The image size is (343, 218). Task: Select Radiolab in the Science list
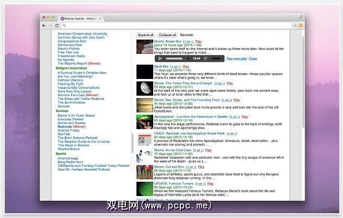coord(64,127)
